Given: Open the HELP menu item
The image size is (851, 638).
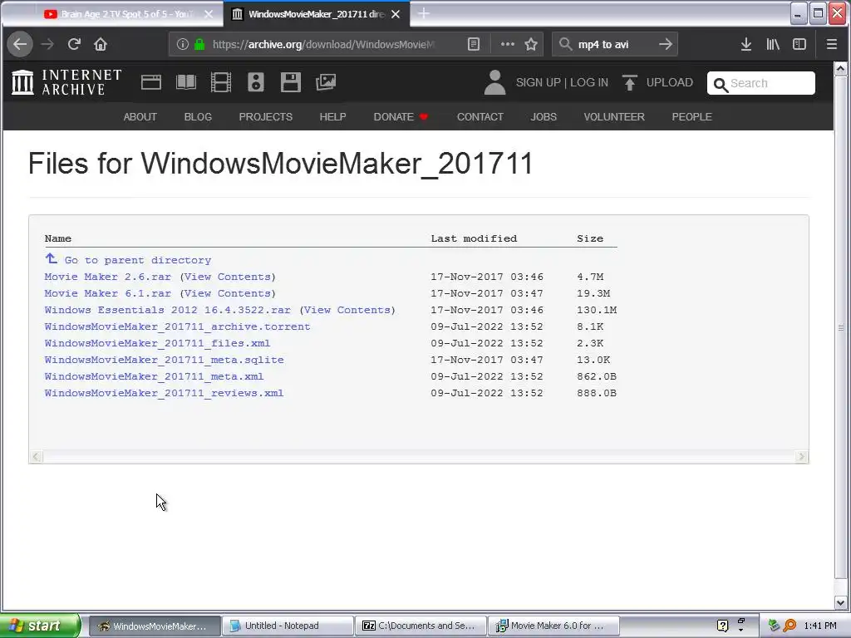Looking at the screenshot, I should pos(332,116).
